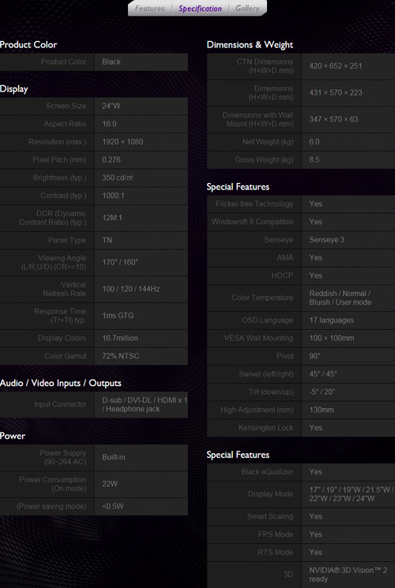Viewport: 395px width, 588px height.
Task: Select CTN Dimensions value 420 × 652 × 251
Action: [335, 66]
